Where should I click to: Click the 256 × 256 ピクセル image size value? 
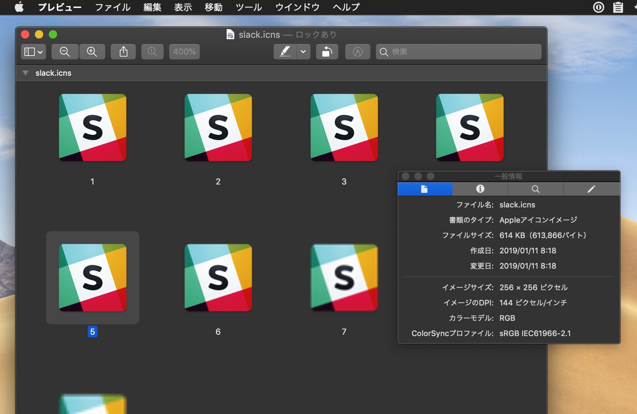[533, 287]
